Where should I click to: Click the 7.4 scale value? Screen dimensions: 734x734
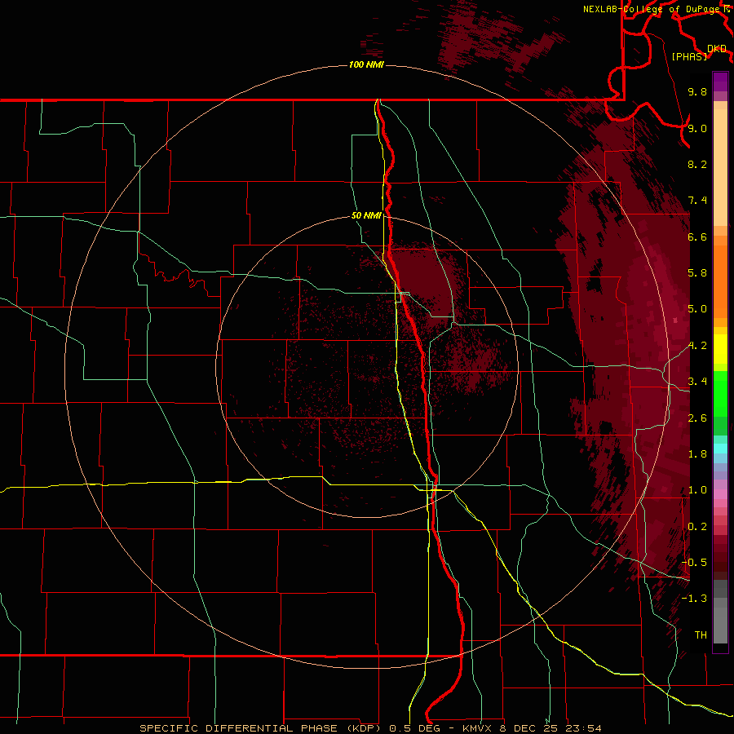tap(697, 201)
